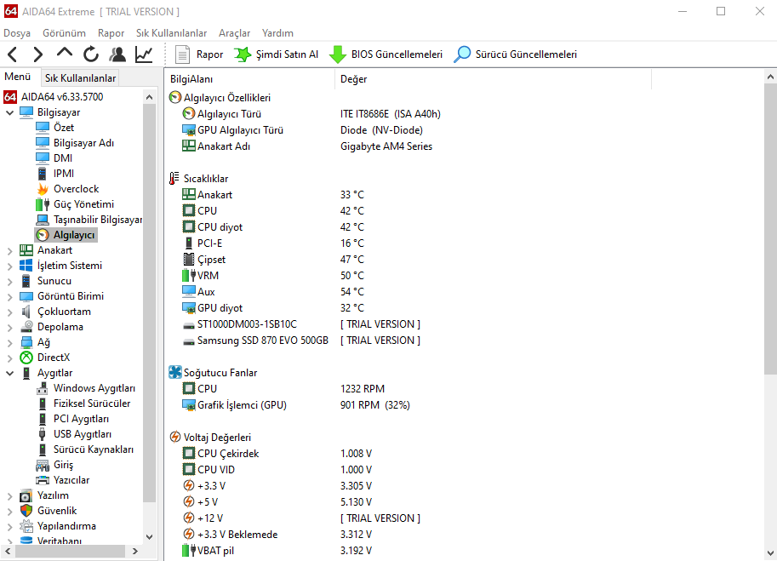Open the Görünüm menu
Screen dimensions: 777x561
click(x=64, y=33)
